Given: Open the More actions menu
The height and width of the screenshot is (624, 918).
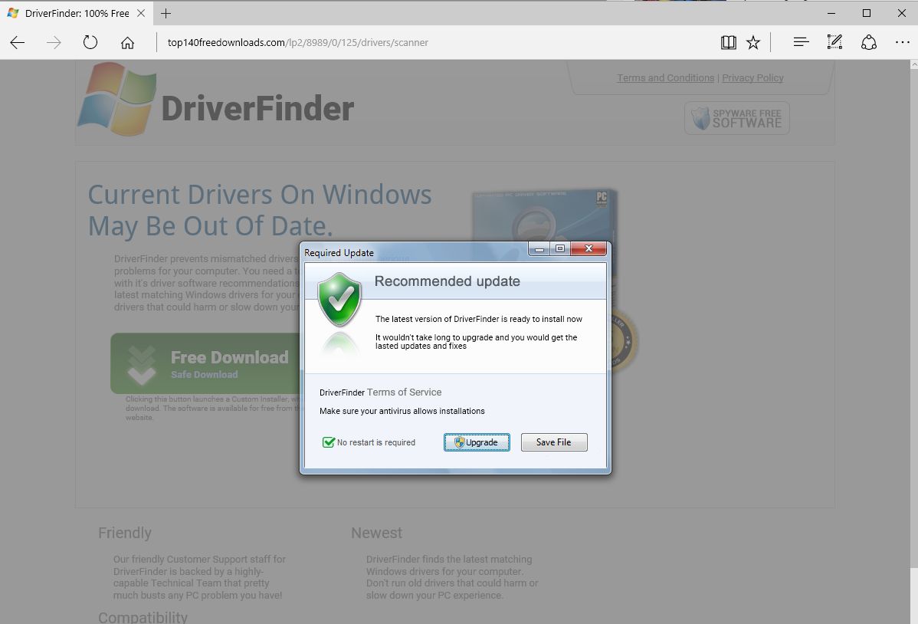Looking at the screenshot, I should (903, 42).
